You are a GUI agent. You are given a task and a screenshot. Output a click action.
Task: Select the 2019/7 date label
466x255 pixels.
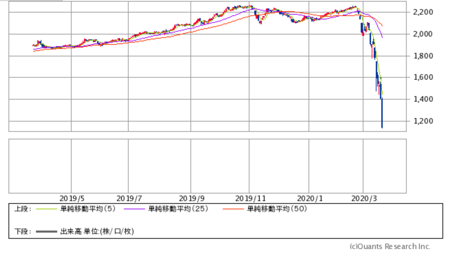[129, 198]
